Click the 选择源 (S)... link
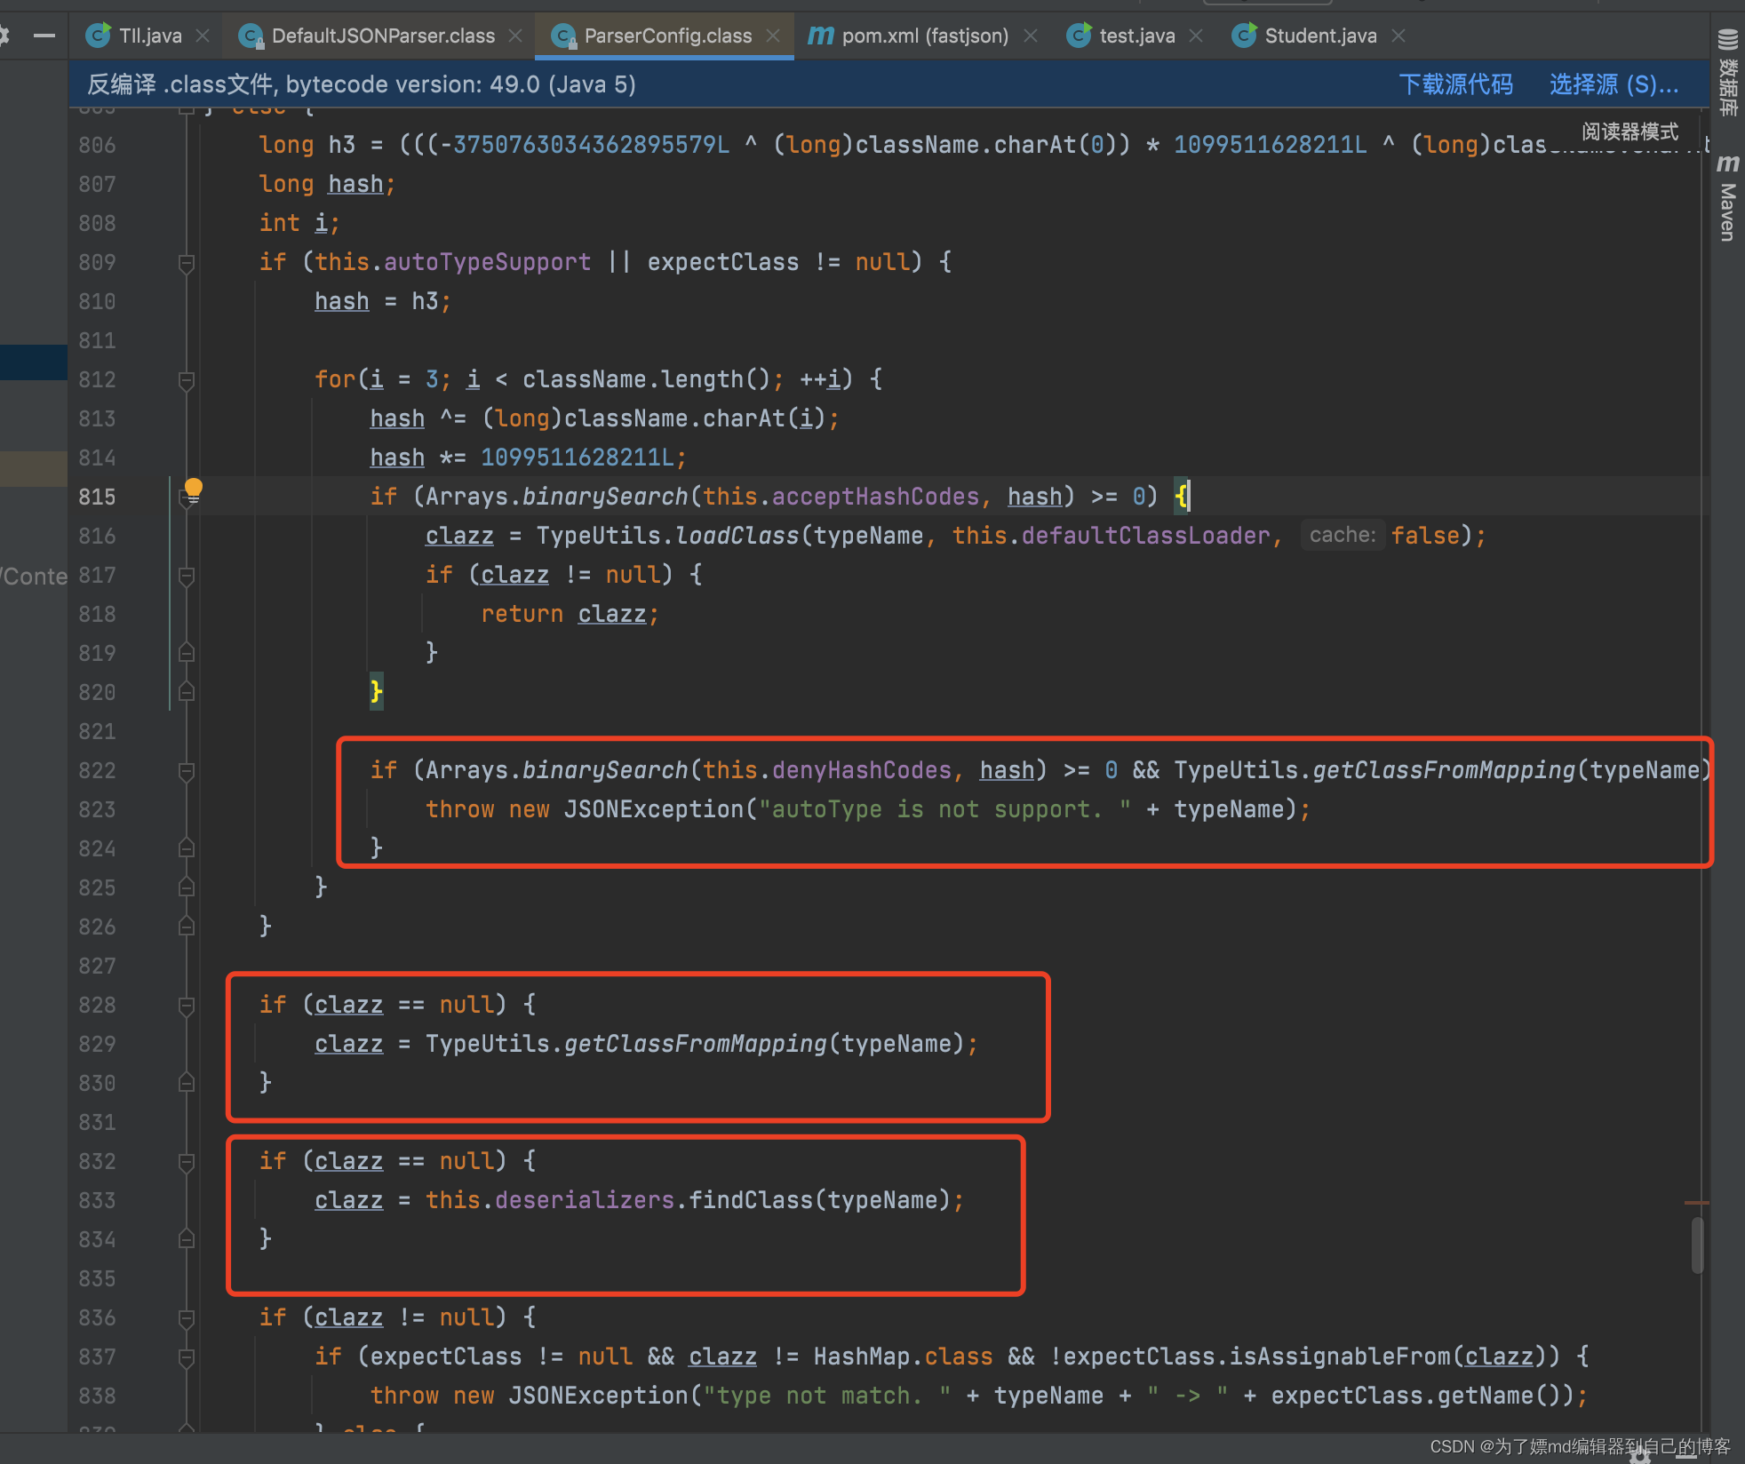The image size is (1745, 1464). tap(1614, 84)
